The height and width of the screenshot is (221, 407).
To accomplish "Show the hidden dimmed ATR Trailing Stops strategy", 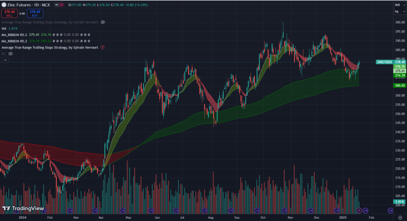I will click(x=103, y=22).
